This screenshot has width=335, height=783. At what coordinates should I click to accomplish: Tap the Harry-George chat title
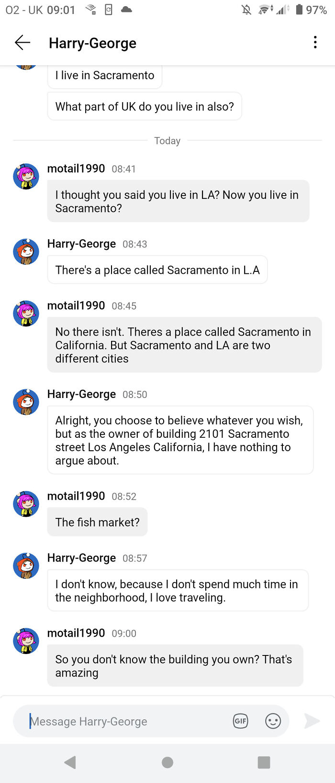[92, 43]
